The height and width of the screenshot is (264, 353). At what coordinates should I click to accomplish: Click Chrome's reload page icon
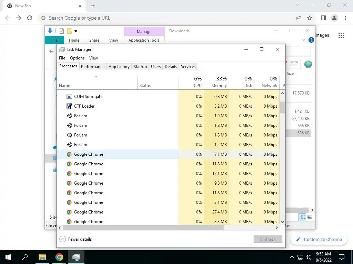click(30, 18)
